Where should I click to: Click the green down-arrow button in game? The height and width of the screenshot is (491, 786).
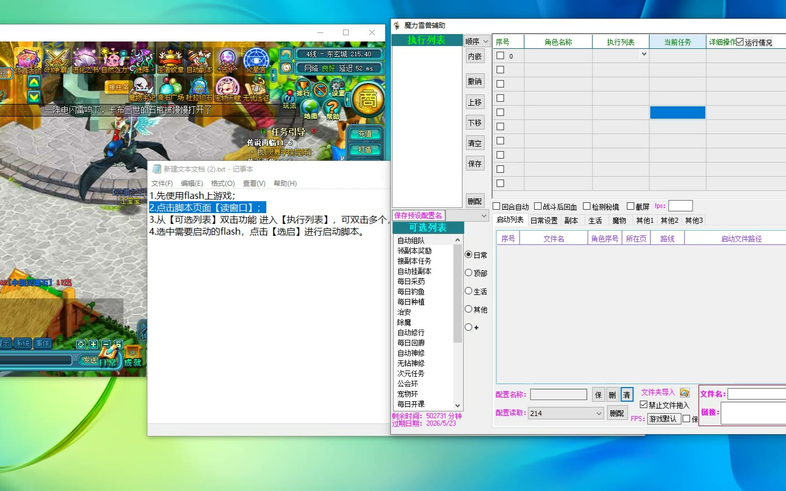point(34,97)
